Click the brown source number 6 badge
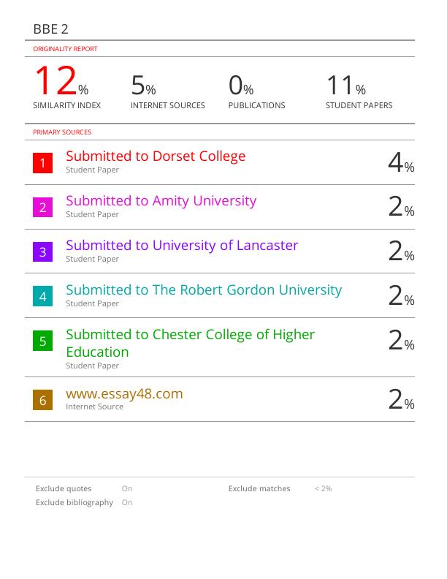 pyautogui.click(x=42, y=400)
